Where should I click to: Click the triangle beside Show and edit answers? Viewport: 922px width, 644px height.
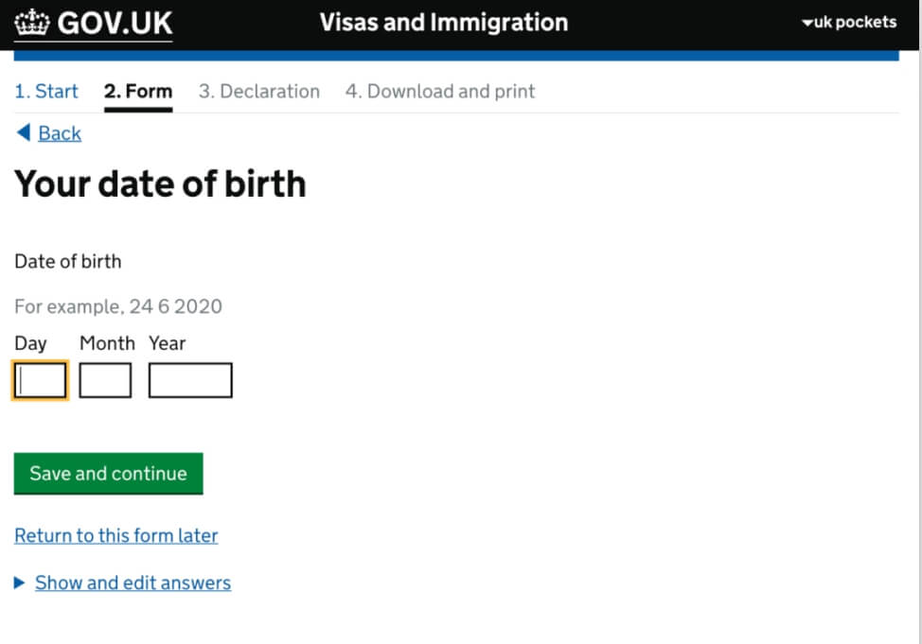coord(19,583)
